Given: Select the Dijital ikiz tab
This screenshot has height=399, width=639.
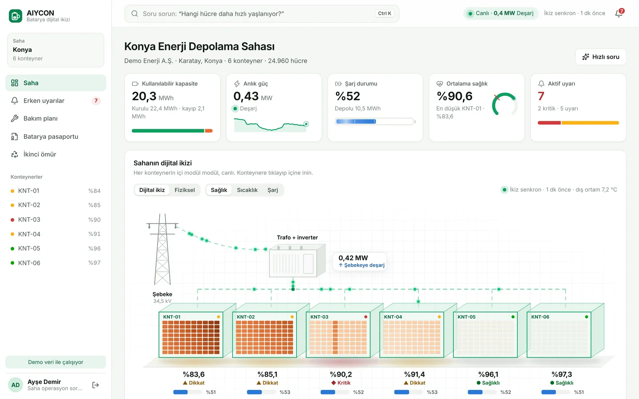Looking at the screenshot, I should click(x=152, y=190).
